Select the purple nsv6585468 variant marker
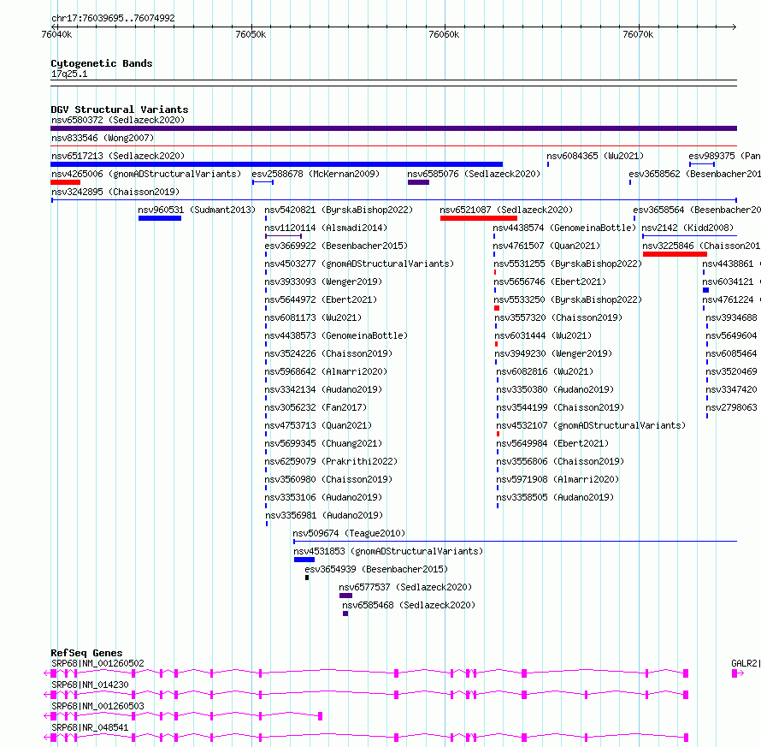The width and height of the screenshot is (761, 747). (x=345, y=614)
